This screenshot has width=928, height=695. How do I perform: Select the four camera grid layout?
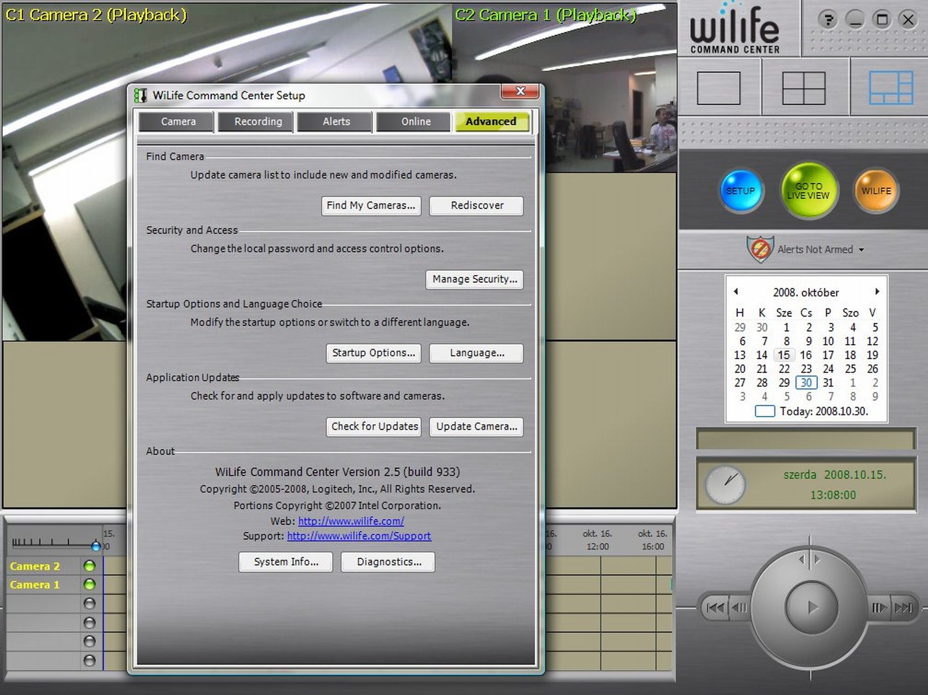pyautogui.click(x=804, y=88)
